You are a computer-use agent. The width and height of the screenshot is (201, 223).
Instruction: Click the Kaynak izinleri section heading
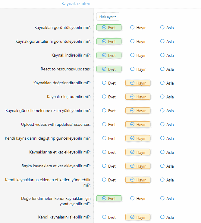coord(76,4)
